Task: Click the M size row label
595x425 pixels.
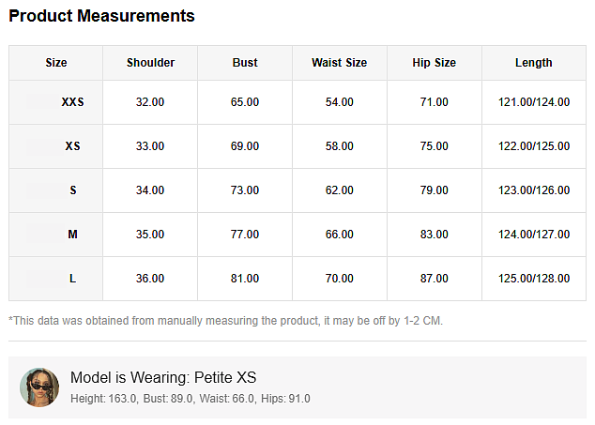Action: click(x=72, y=235)
